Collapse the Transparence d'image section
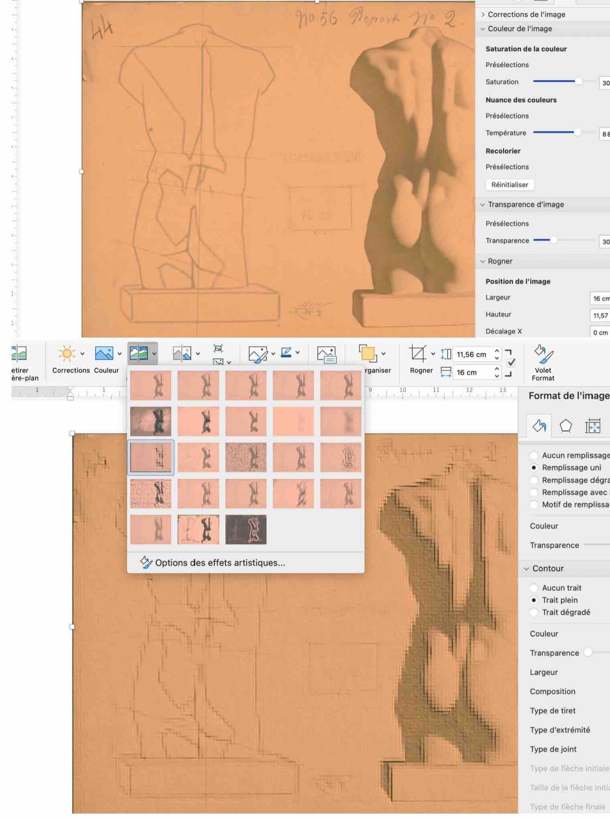This screenshot has height=818, width=610. (483, 204)
